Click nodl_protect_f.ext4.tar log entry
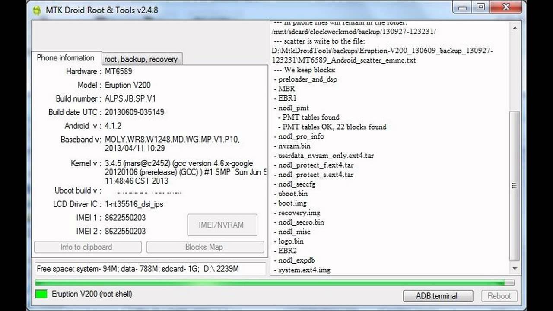The image size is (553, 311). coord(314,165)
